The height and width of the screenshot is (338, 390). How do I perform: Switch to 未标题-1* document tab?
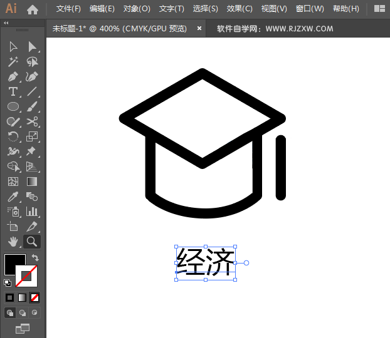click(x=119, y=29)
